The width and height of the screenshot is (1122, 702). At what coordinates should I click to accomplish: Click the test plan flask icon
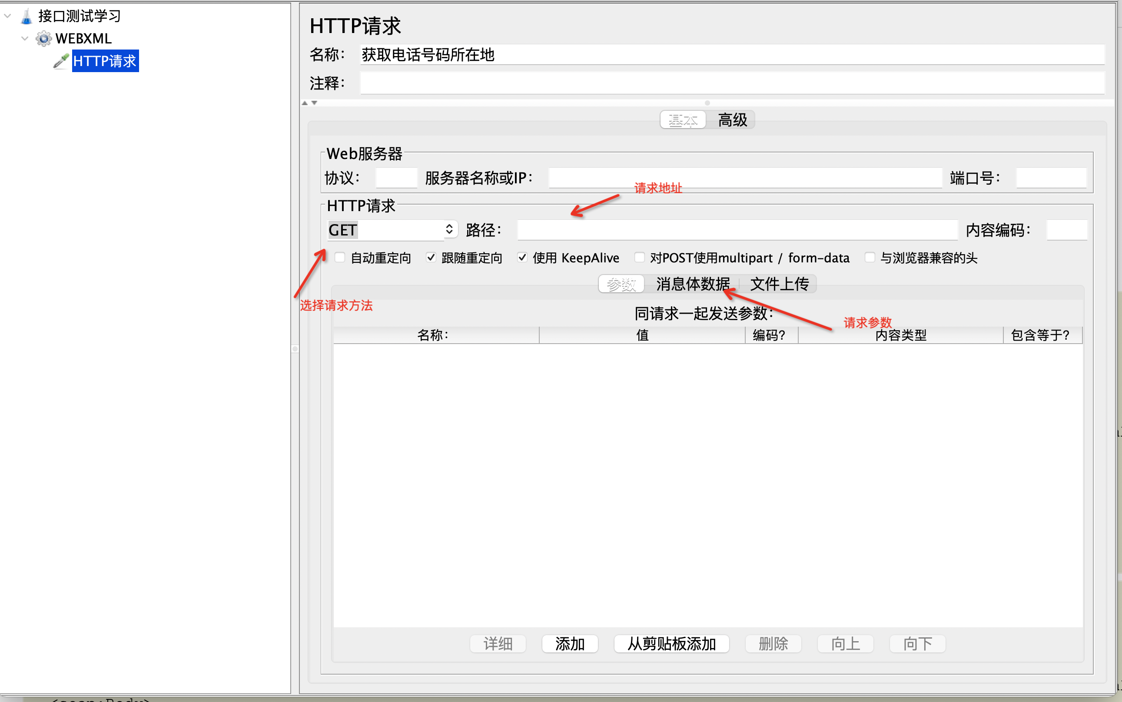(x=27, y=16)
